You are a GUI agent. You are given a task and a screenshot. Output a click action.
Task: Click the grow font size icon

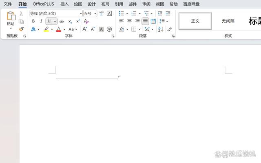[x=85, y=29]
